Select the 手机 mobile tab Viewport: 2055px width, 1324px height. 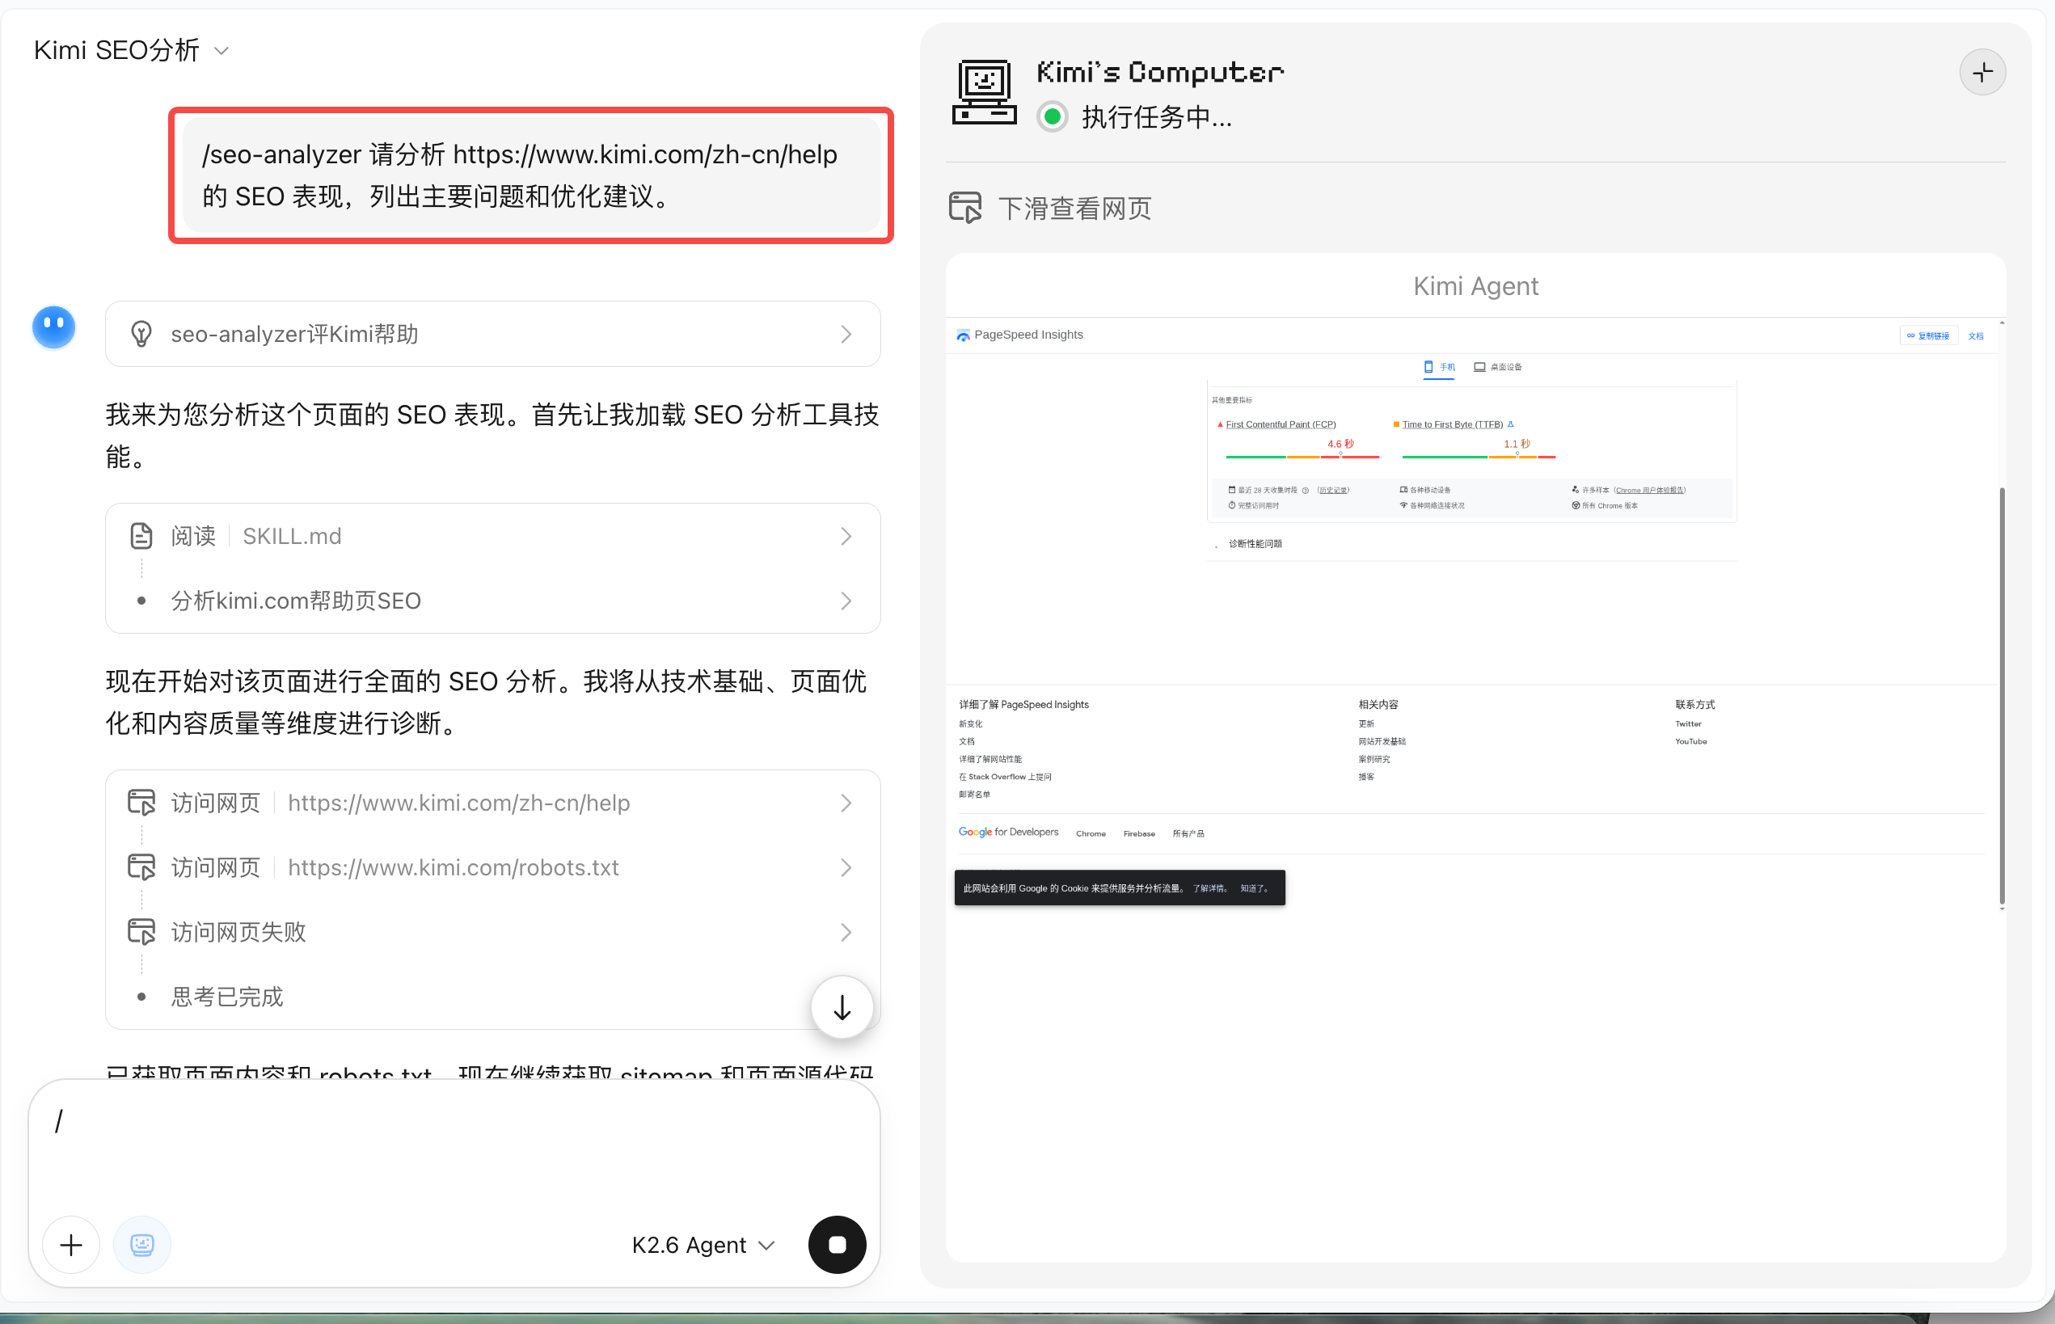1439,367
